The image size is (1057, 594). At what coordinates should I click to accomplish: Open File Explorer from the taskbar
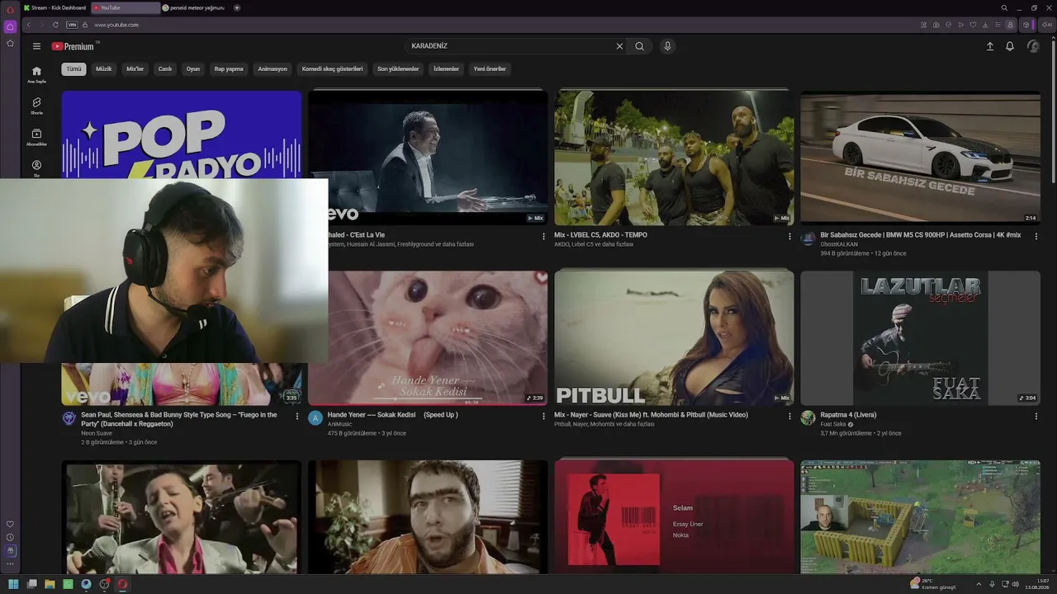pyautogui.click(x=50, y=584)
